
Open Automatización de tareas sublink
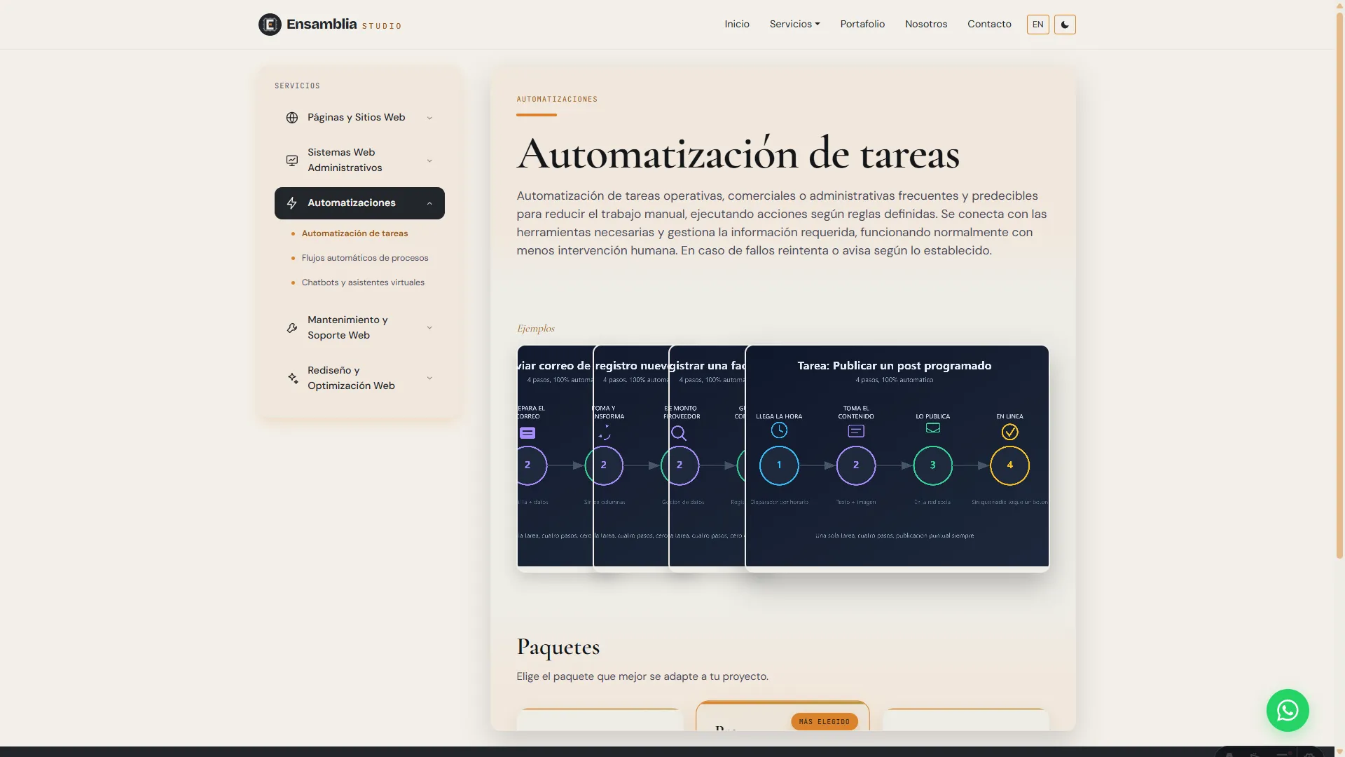(354, 233)
